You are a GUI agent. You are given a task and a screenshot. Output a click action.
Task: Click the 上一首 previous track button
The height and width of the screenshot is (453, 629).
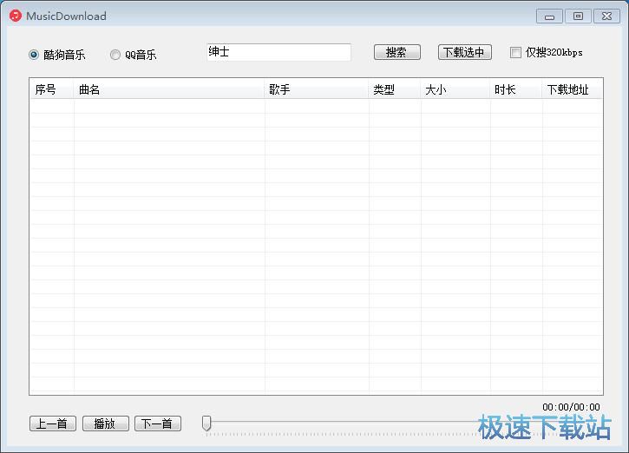[53, 423]
